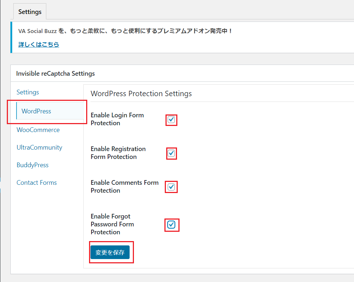Screen dimensions: 354x282
Task: Click the WordPress Protection Settings heading
Action: [141, 94]
